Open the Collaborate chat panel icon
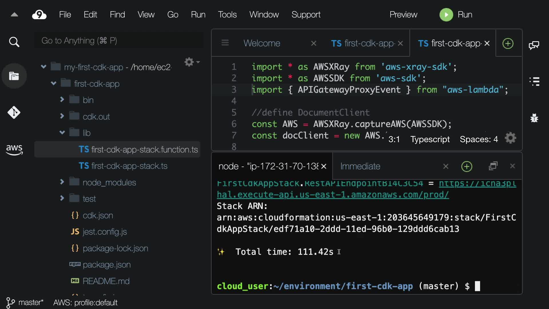This screenshot has height=309, width=549. (x=534, y=45)
